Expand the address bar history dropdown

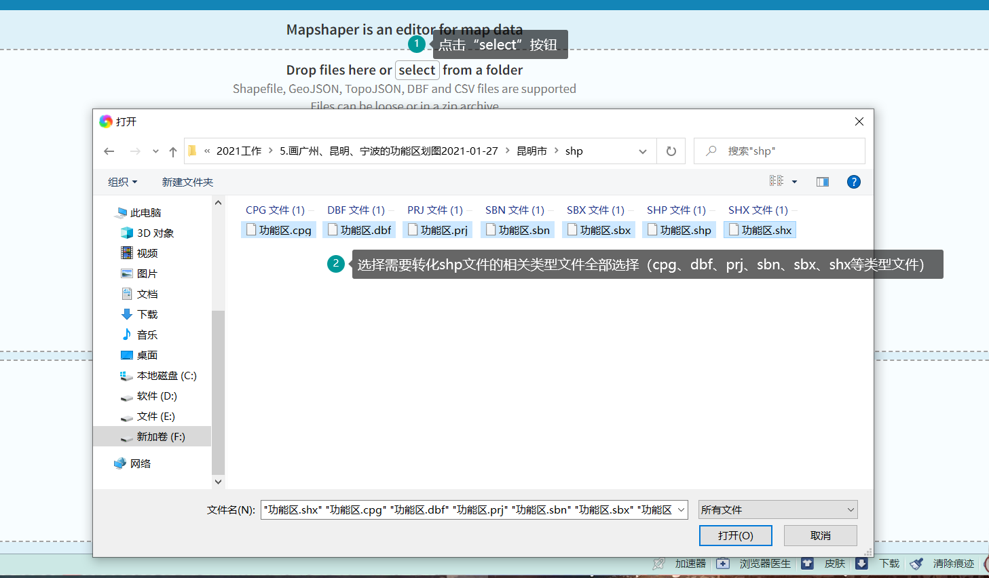(642, 151)
